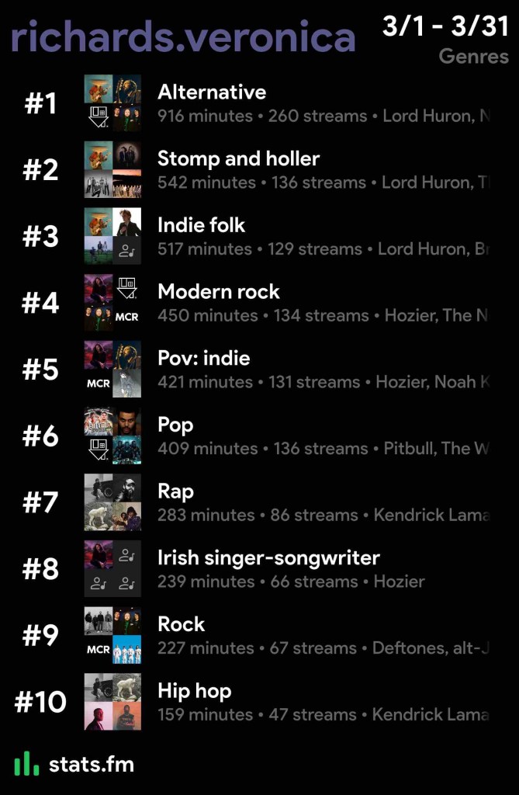Viewport: 519px width, 795px height.
Task: Select the Genres category label
Action: [473, 57]
